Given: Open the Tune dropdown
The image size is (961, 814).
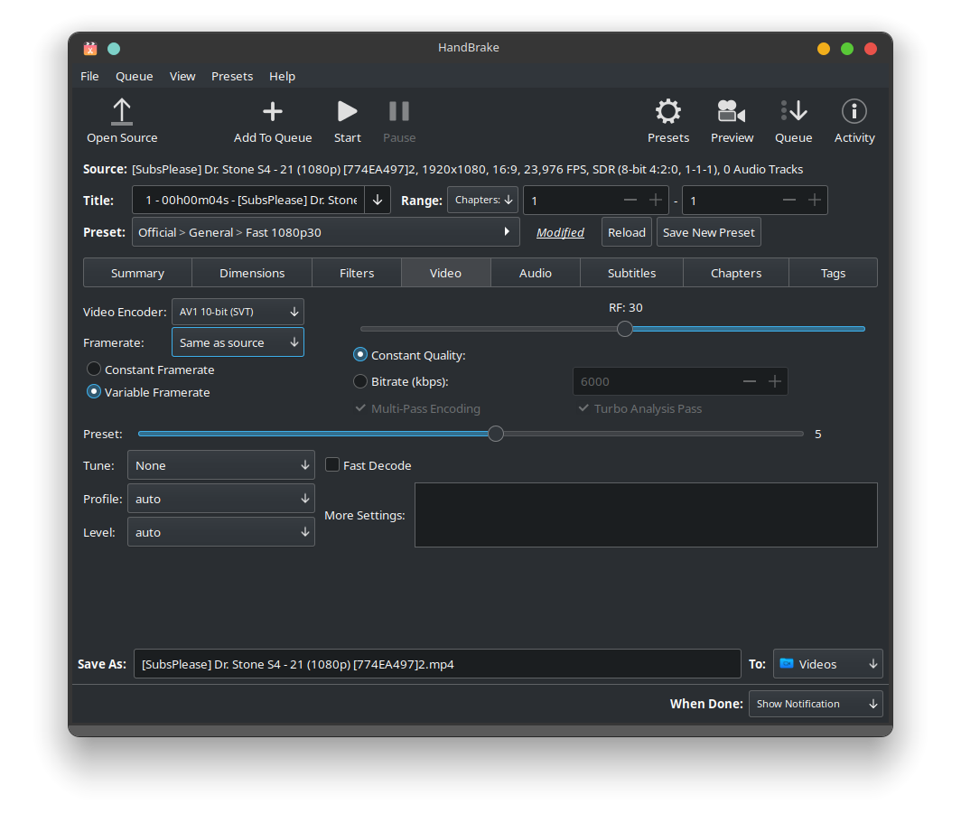Looking at the screenshot, I should 221,464.
